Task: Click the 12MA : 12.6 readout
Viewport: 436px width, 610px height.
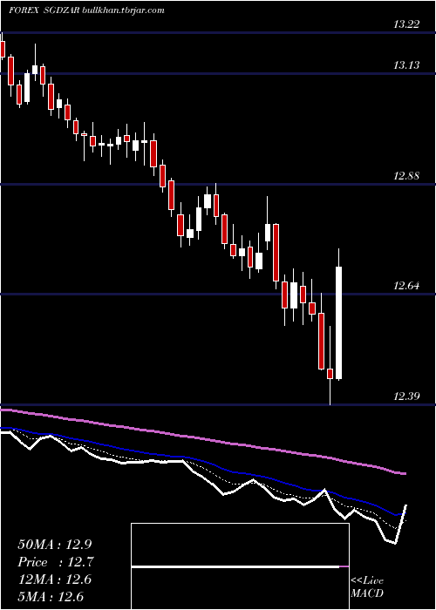Action: pyautogui.click(x=55, y=579)
